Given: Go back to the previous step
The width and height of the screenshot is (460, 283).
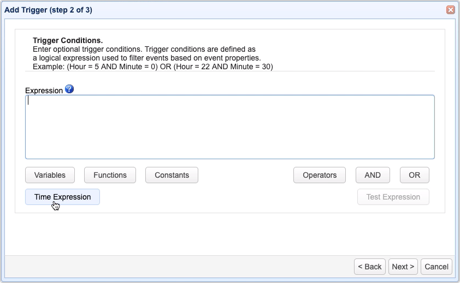Looking at the screenshot, I should coord(370,267).
